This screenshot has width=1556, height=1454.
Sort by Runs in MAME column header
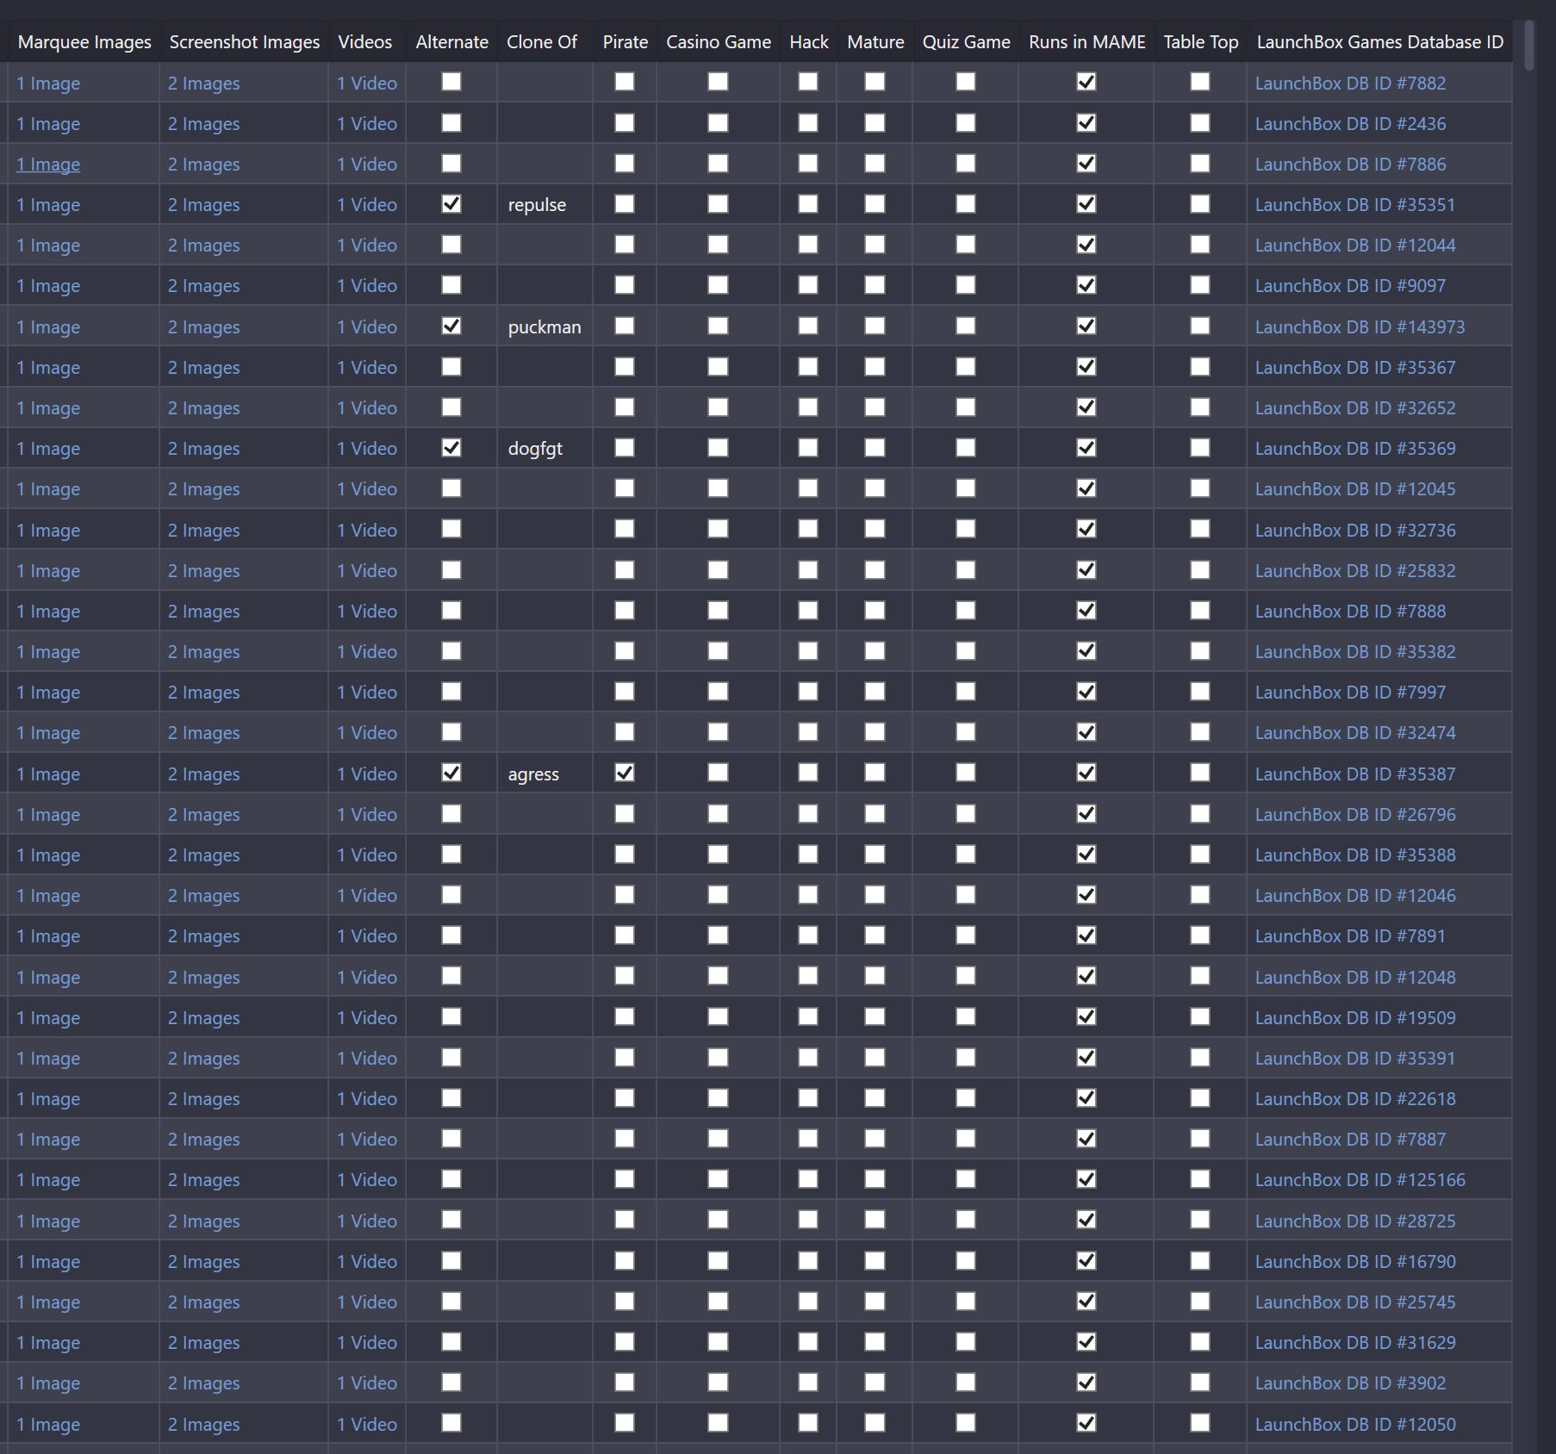[1087, 42]
